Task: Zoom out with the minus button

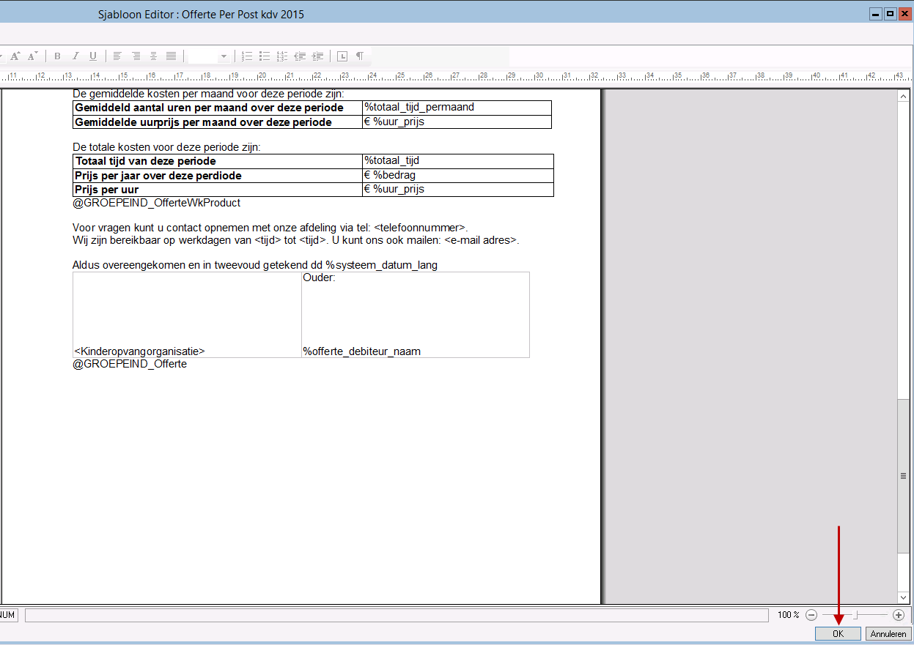Action: pyautogui.click(x=811, y=615)
